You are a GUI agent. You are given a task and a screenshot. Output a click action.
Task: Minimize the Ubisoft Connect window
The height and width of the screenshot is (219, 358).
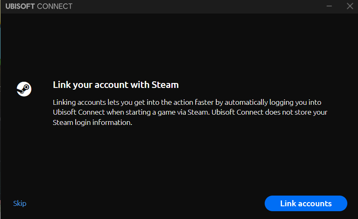[x=329, y=6]
